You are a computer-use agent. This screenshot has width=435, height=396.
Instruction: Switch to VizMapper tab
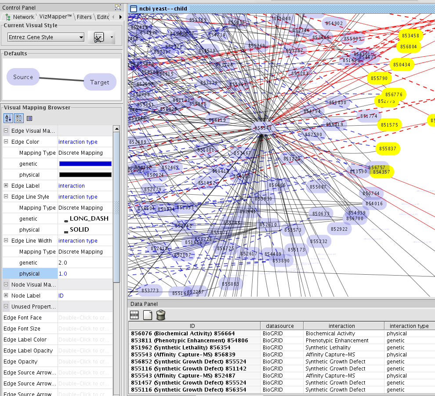[55, 17]
